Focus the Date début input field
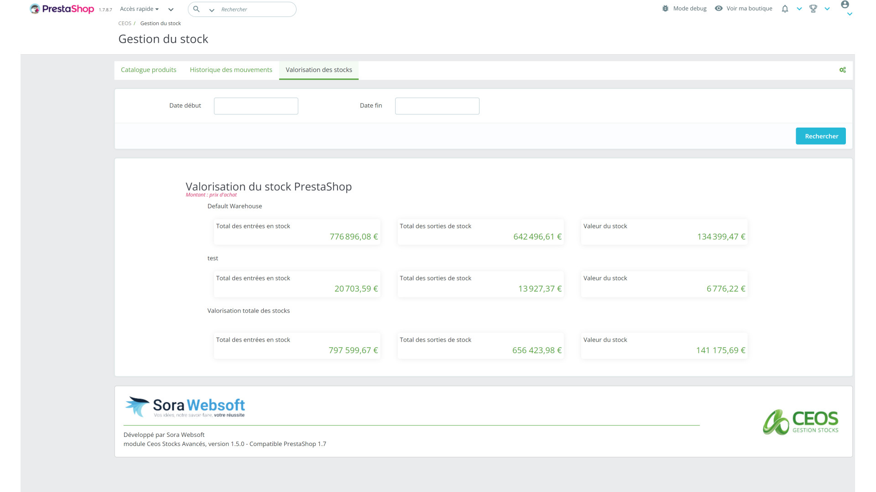 [x=256, y=106]
